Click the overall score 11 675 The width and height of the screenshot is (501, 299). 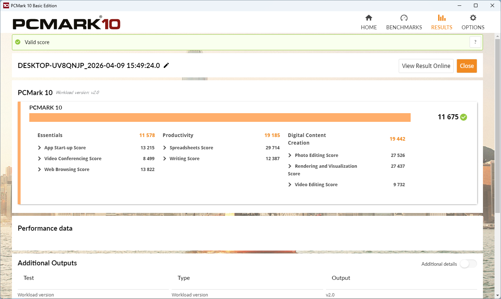[x=448, y=117]
